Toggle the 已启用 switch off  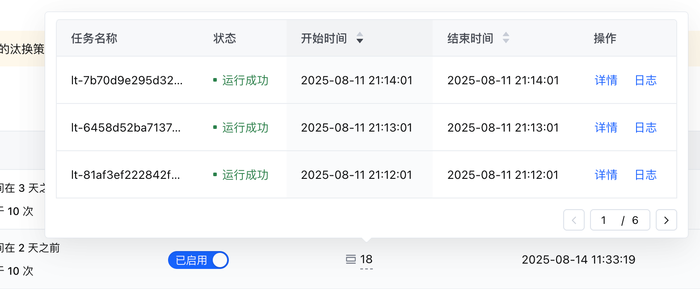[198, 260]
